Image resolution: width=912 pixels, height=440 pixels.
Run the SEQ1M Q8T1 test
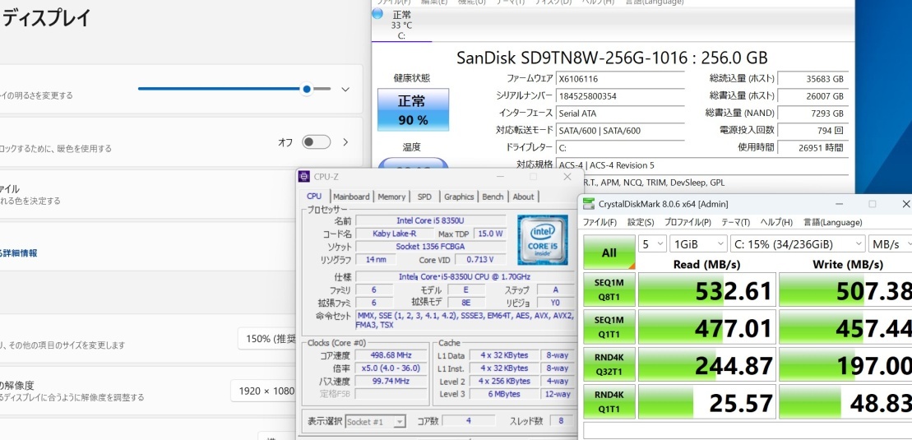pos(609,289)
